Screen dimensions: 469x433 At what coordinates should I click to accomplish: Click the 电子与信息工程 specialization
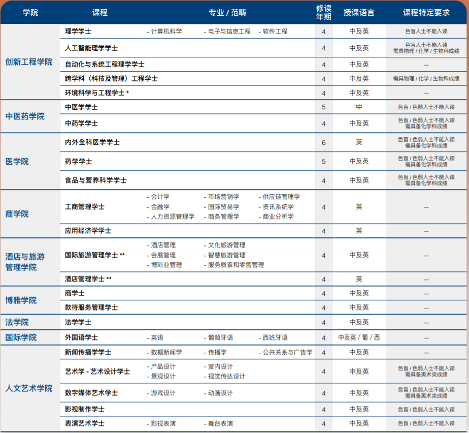pyautogui.click(x=227, y=32)
